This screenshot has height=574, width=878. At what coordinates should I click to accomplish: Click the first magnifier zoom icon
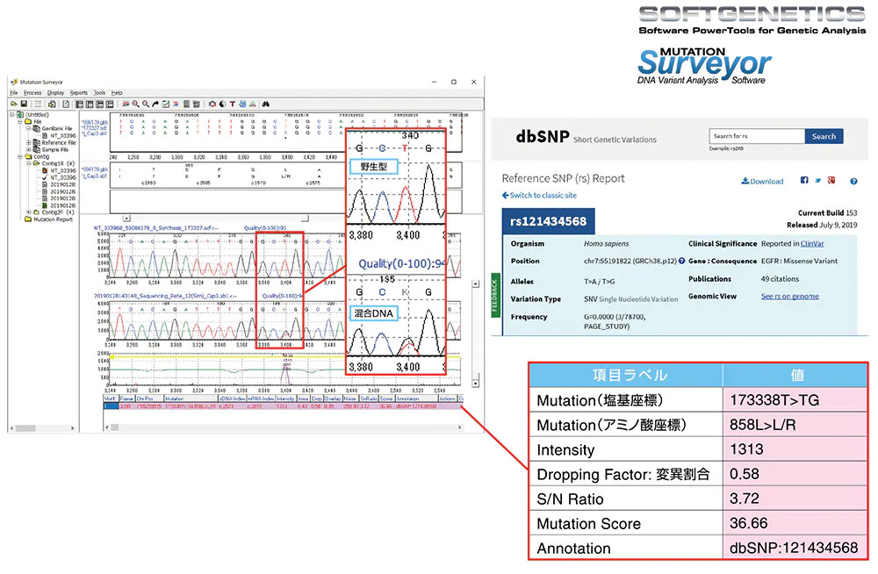pyautogui.click(x=135, y=104)
